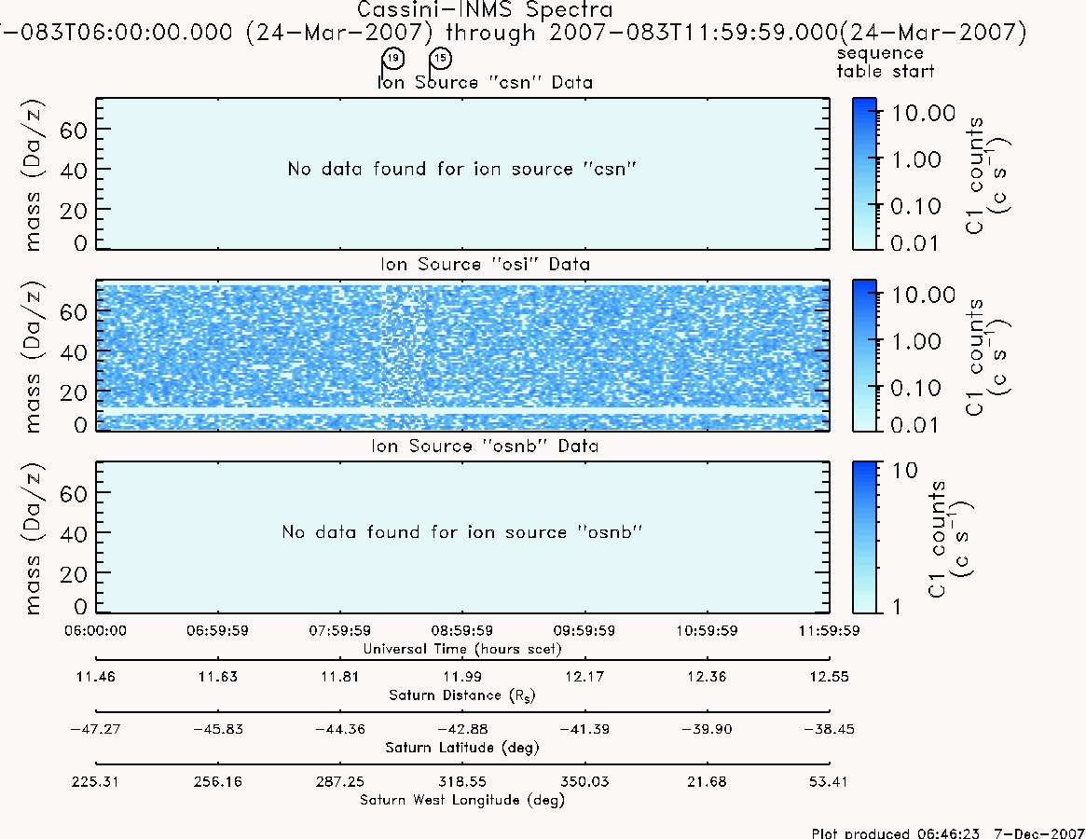Click the longitude value 21.68

(708, 782)
